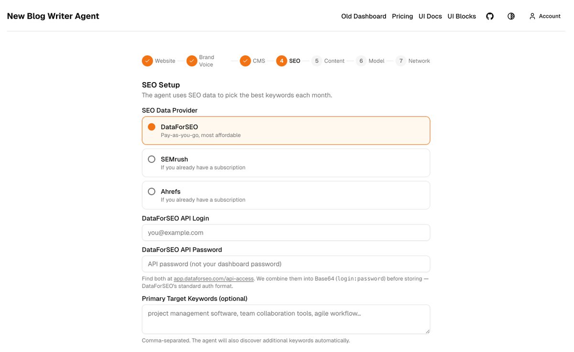Click the step 4 SEO circle

pyautogui.click(x=282, y=61)
